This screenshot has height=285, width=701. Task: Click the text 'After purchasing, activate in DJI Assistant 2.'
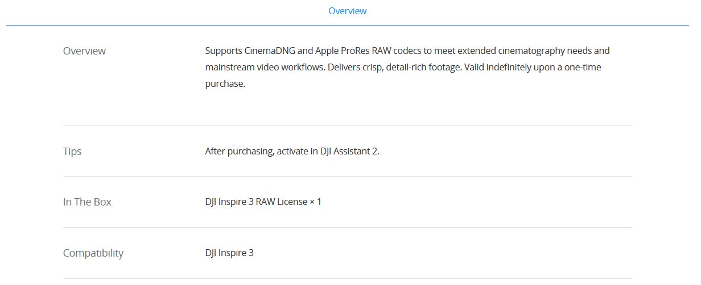pos(292,152)
